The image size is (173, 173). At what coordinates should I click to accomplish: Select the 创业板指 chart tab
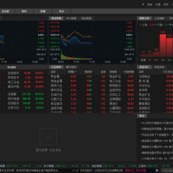pyautogui.click(x=86, y=18)
